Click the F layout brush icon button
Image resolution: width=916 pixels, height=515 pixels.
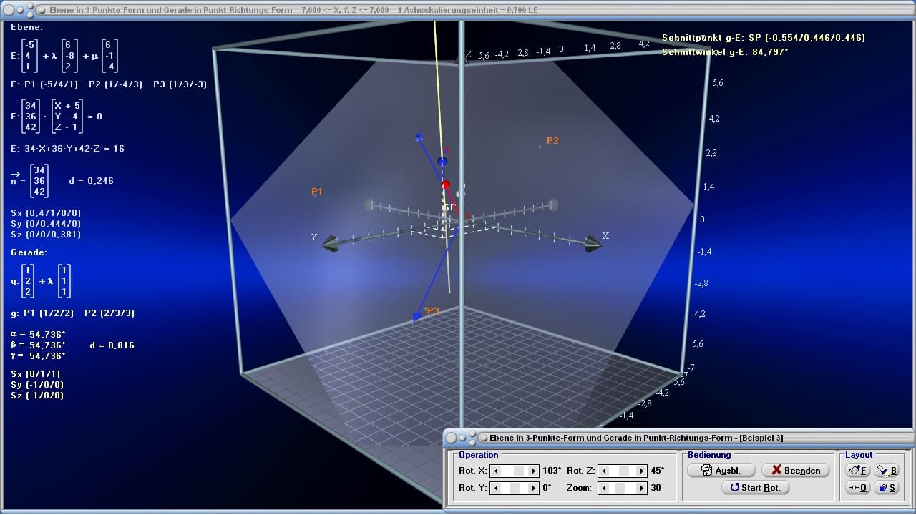click(858, 470)
